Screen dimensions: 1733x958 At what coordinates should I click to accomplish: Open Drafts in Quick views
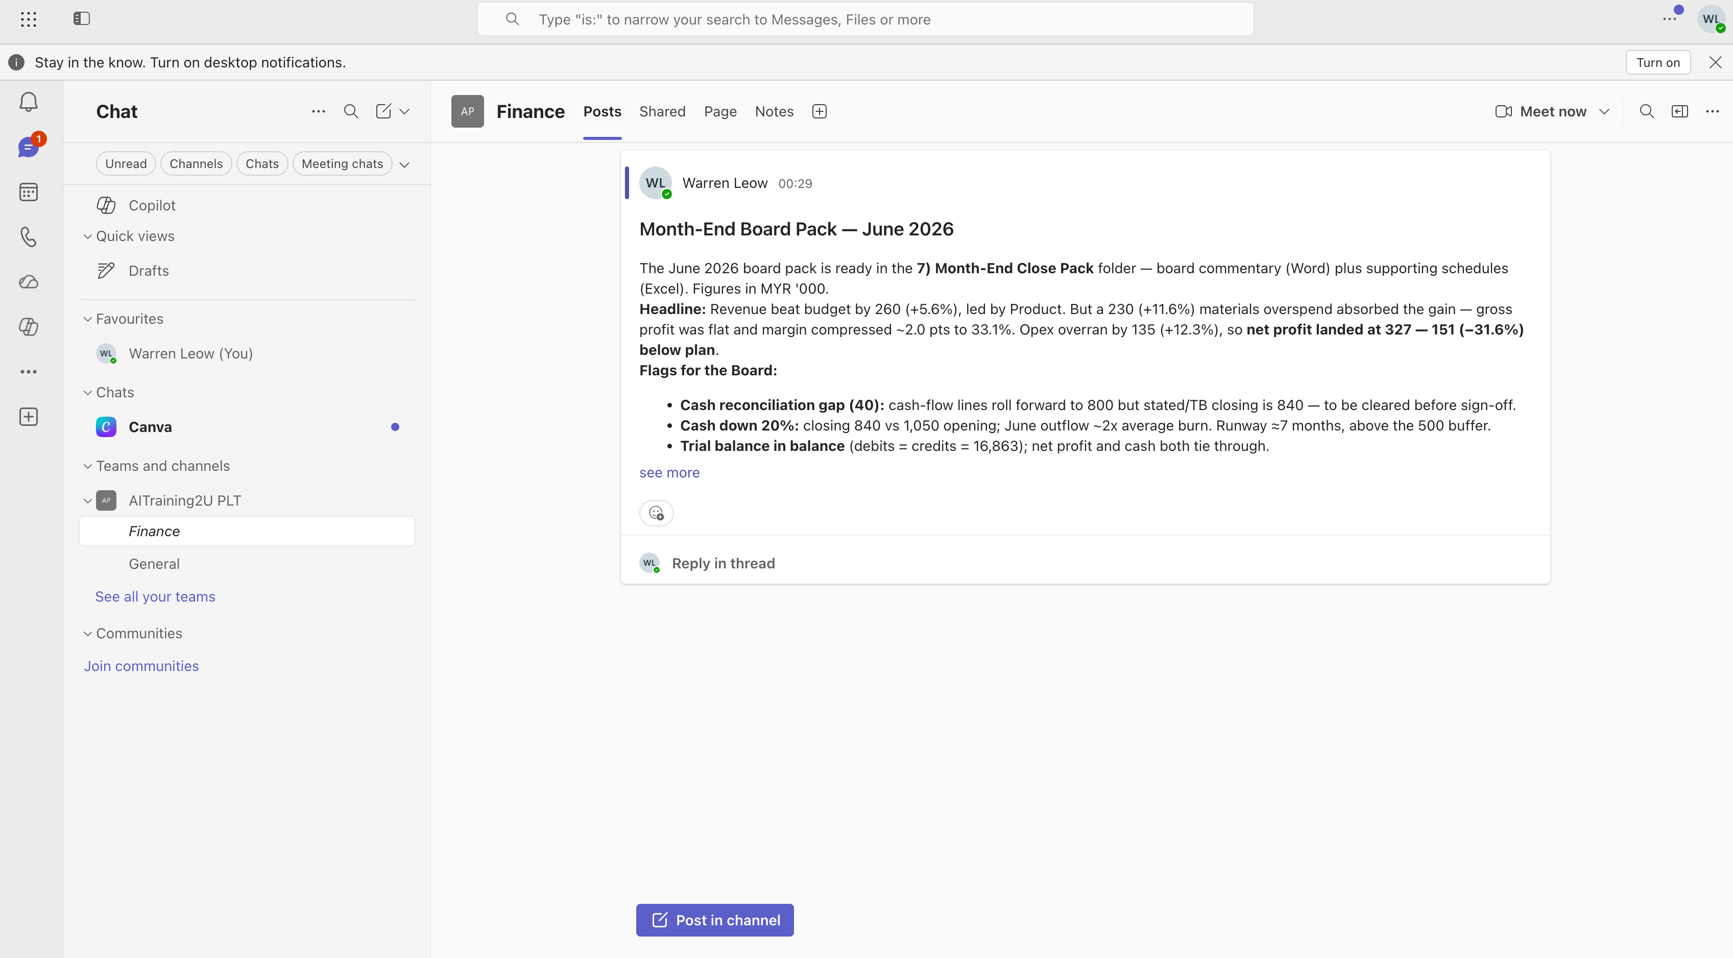coord(247,271)
